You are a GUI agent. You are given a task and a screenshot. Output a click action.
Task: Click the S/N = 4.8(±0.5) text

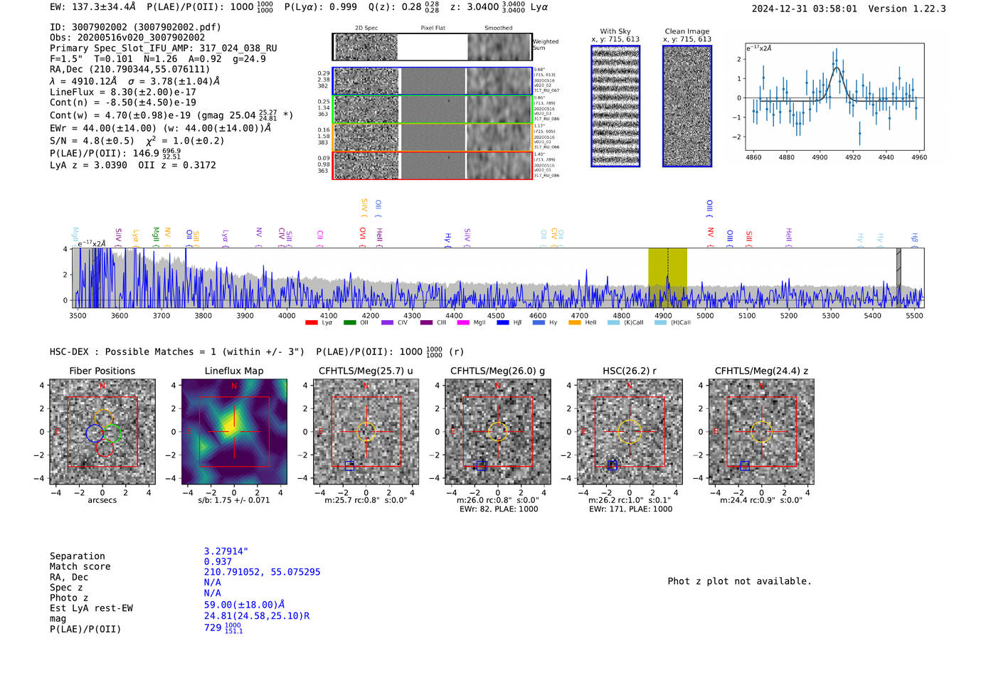coord(92,141)
